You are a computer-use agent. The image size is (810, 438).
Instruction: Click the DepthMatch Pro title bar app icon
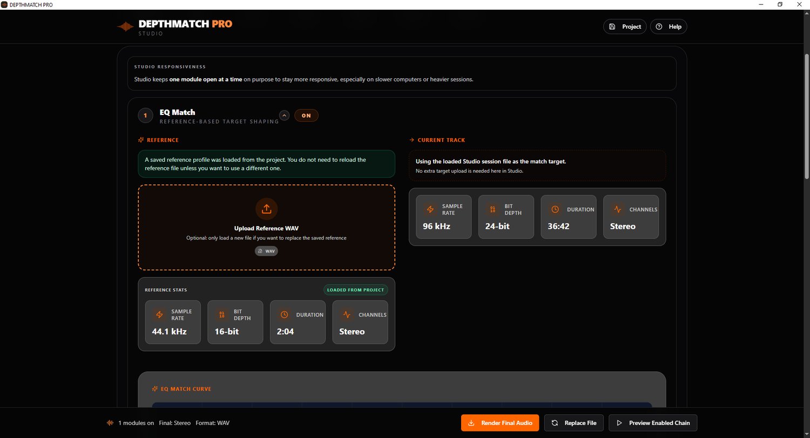pyautogui.click(x=4, y=4)
